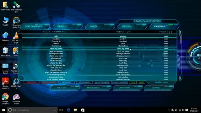
Task: Check the battery tray icon
Action: [176, 110]
